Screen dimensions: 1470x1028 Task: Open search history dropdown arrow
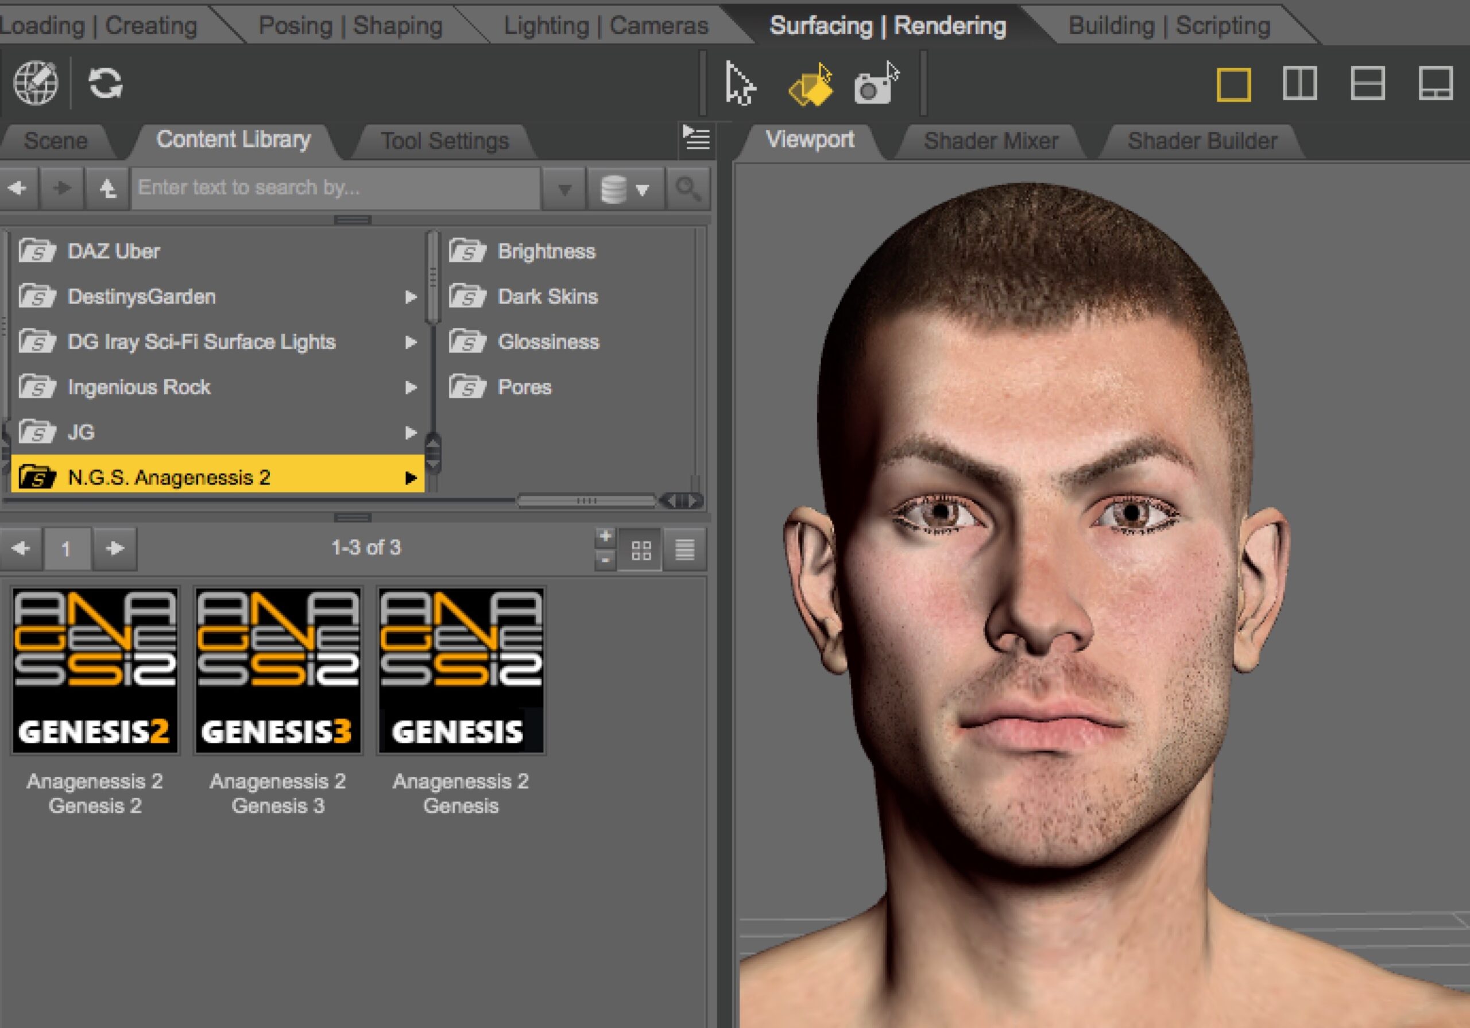(x=564, y=189)
